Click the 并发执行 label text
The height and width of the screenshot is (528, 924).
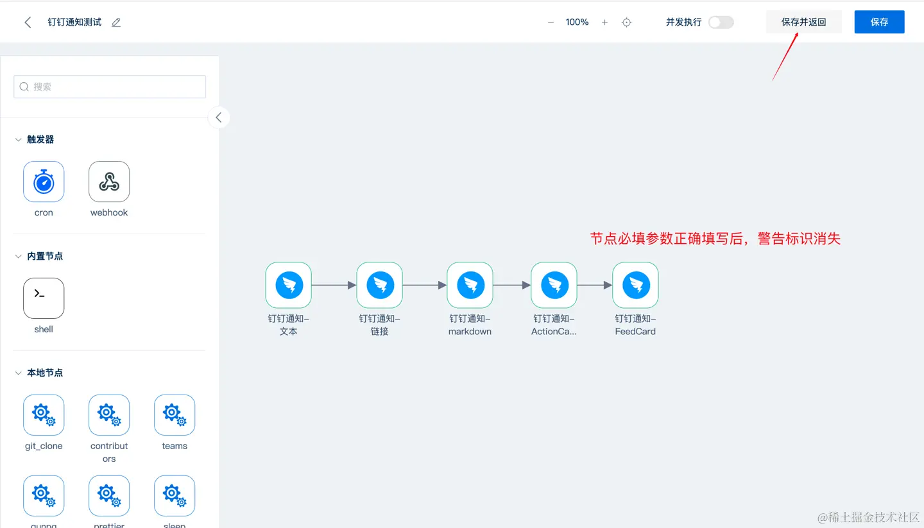[684, 22]
